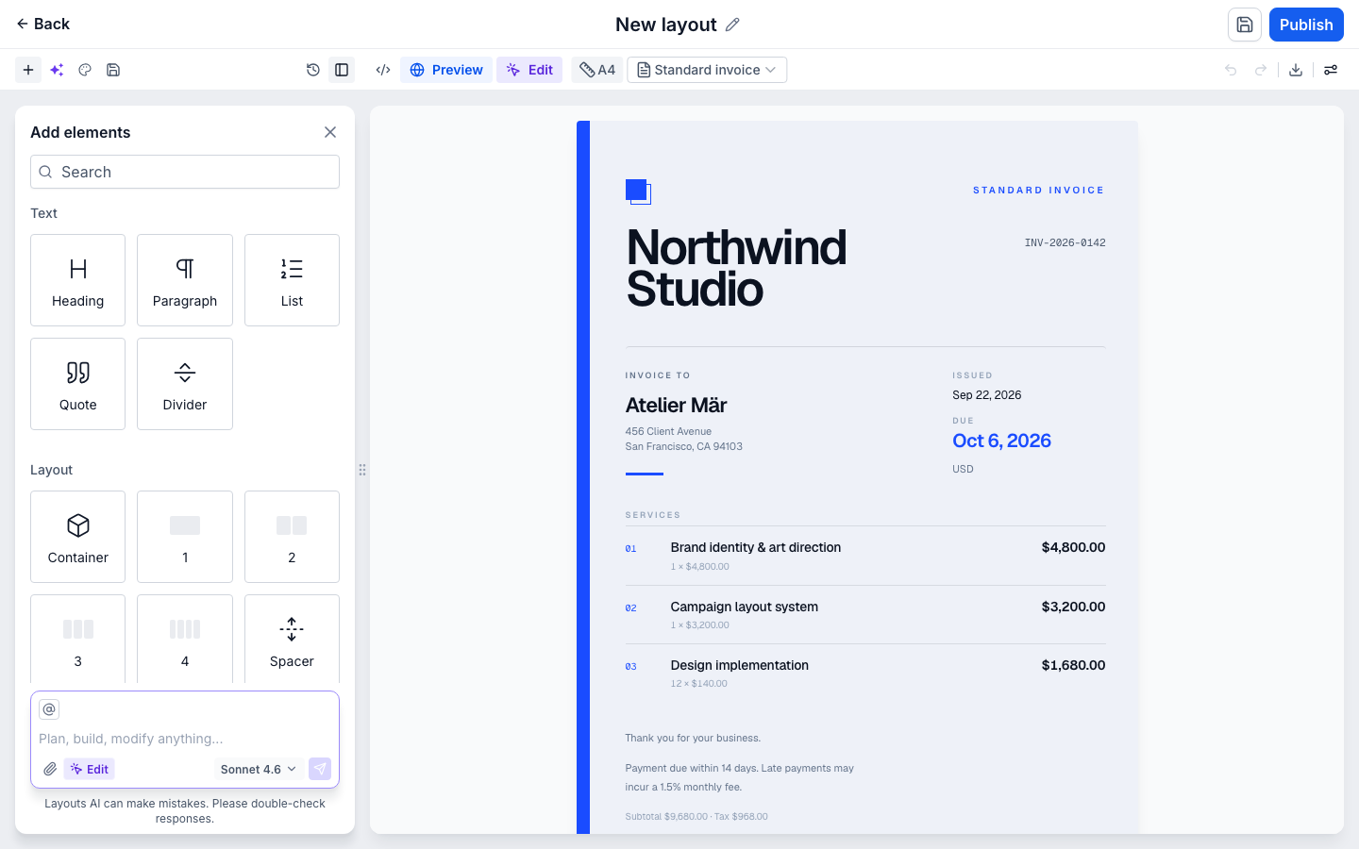The width and height of the screenshot is (1359, 849).
Task: Click the blue logo square on invoice
Action: pyautogui.click(x=638, y=191)
